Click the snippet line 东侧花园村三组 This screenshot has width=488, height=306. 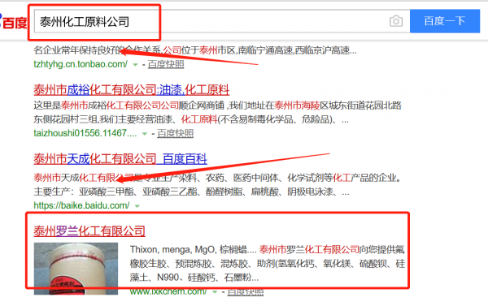click(191, 119)
